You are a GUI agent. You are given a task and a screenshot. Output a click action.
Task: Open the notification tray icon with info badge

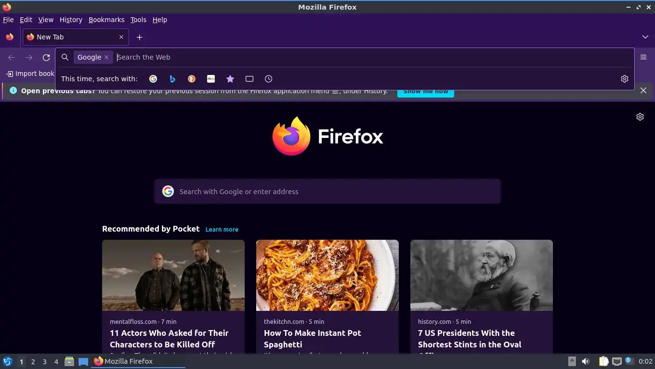(x=629, y=361)
